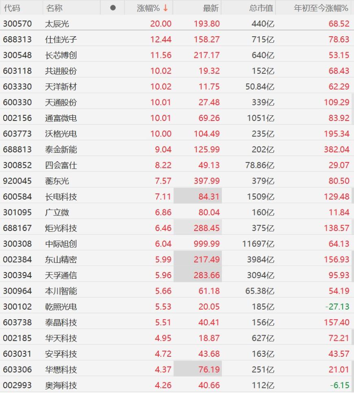Select the 中际旭创 row
Screen dimensions: 354x393
point(177,244)
